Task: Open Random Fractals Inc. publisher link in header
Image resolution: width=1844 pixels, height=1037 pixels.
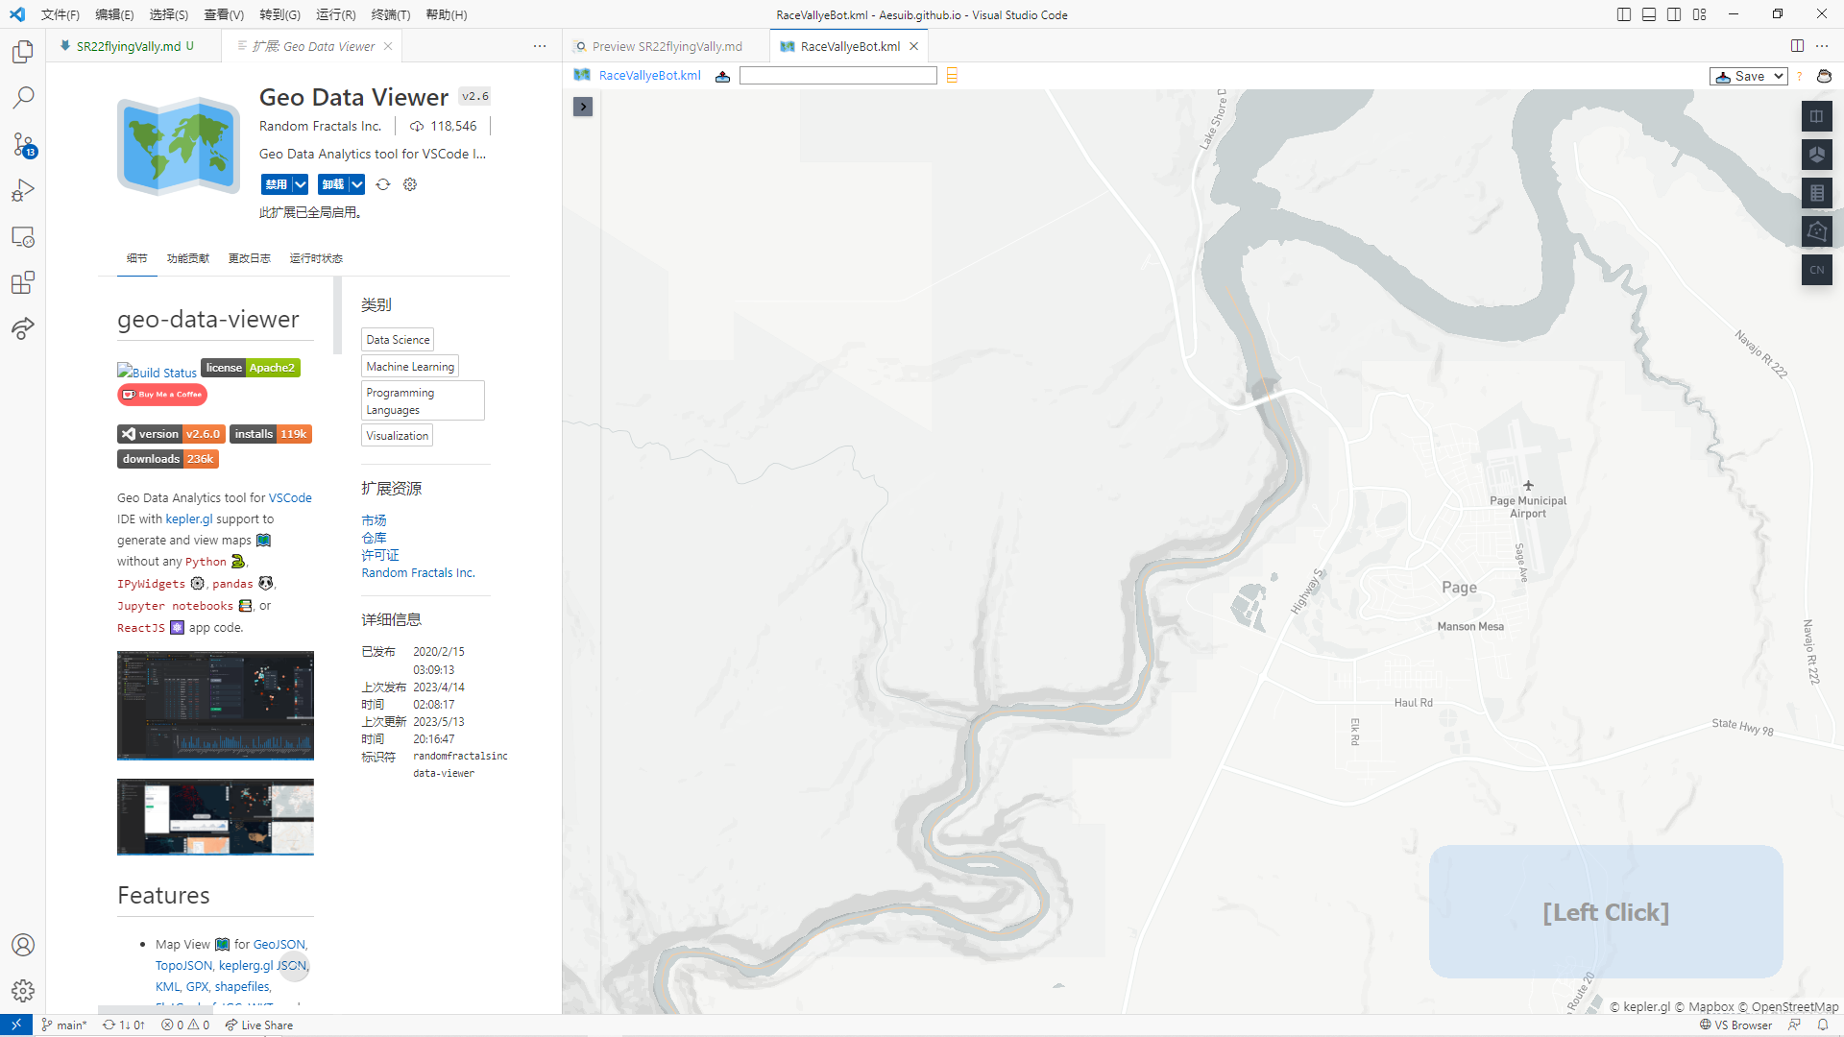Action: (320, 126)
